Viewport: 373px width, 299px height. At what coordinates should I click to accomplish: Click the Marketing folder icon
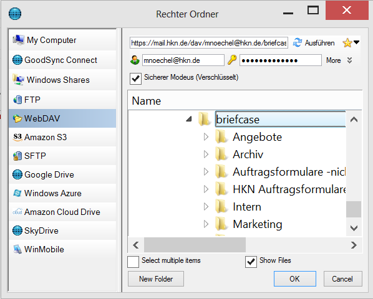point(221,224)
